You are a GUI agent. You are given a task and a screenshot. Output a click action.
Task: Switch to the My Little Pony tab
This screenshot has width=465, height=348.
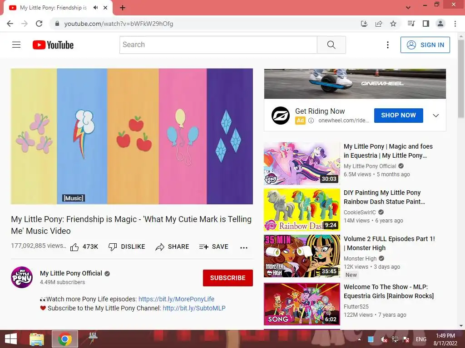[x=54, y=8]
